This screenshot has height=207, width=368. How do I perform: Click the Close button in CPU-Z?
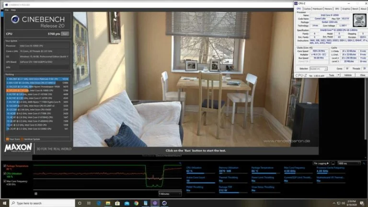pos(362,75)
